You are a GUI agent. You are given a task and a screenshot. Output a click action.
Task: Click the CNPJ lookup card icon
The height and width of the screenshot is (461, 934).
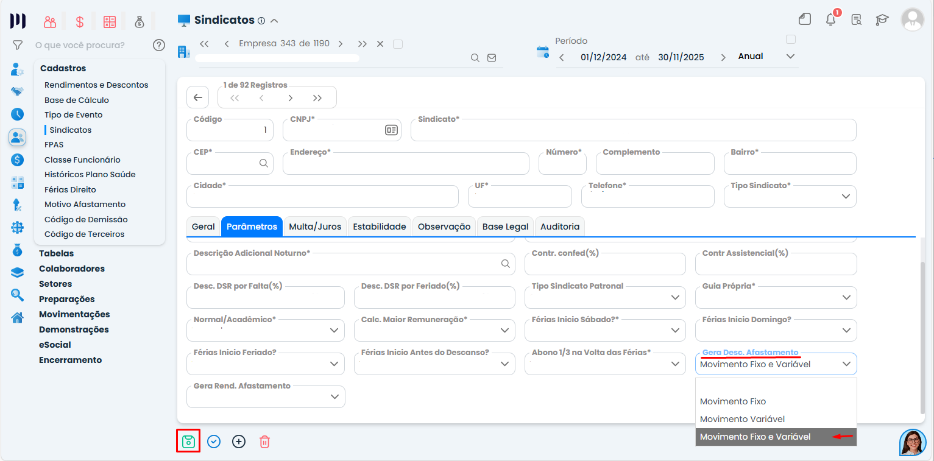coord(391,130)
